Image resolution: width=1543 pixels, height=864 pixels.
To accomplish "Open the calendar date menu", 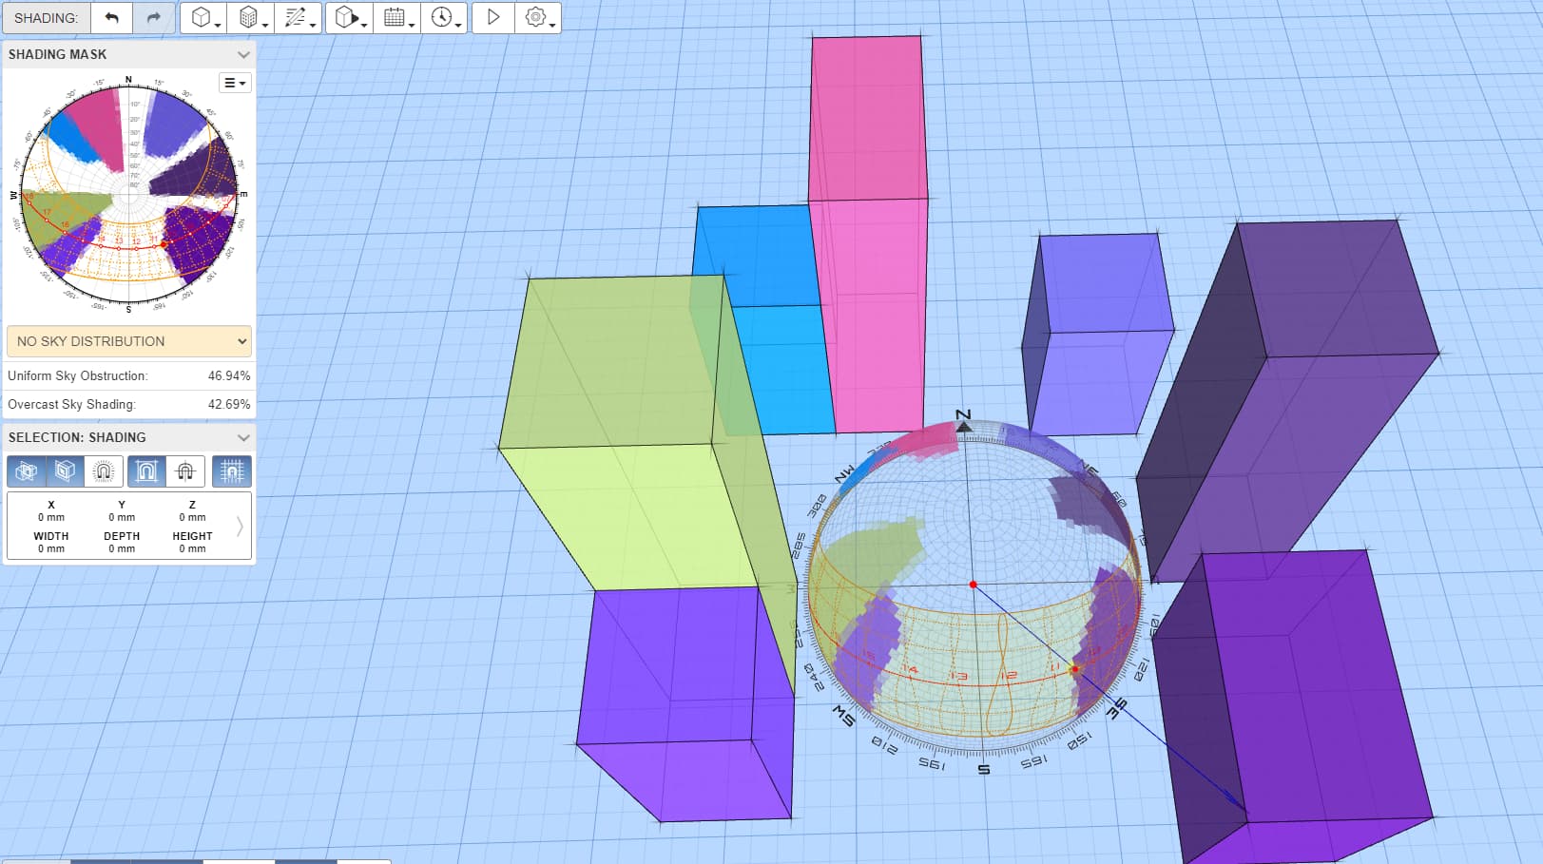I will (x=397, y=18).
